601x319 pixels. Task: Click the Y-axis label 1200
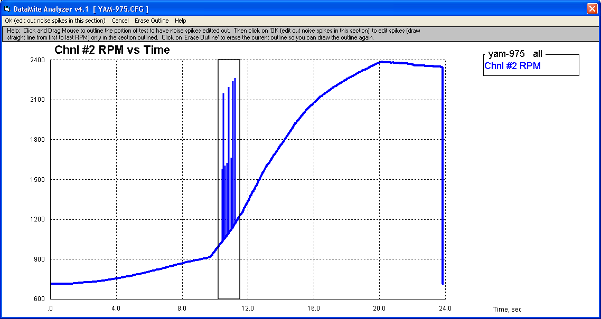(37, 219)
